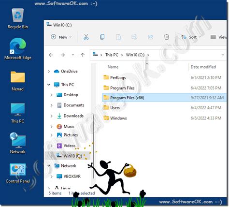Open the Recycle Bin desktop icon
This screenshot has width=229, height=207.
(x=18, y=18)
